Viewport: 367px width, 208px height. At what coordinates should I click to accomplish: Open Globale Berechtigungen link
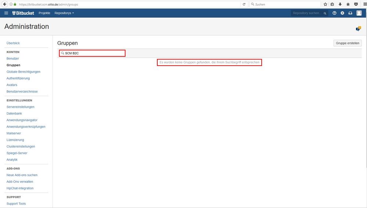tap(24, 72)
